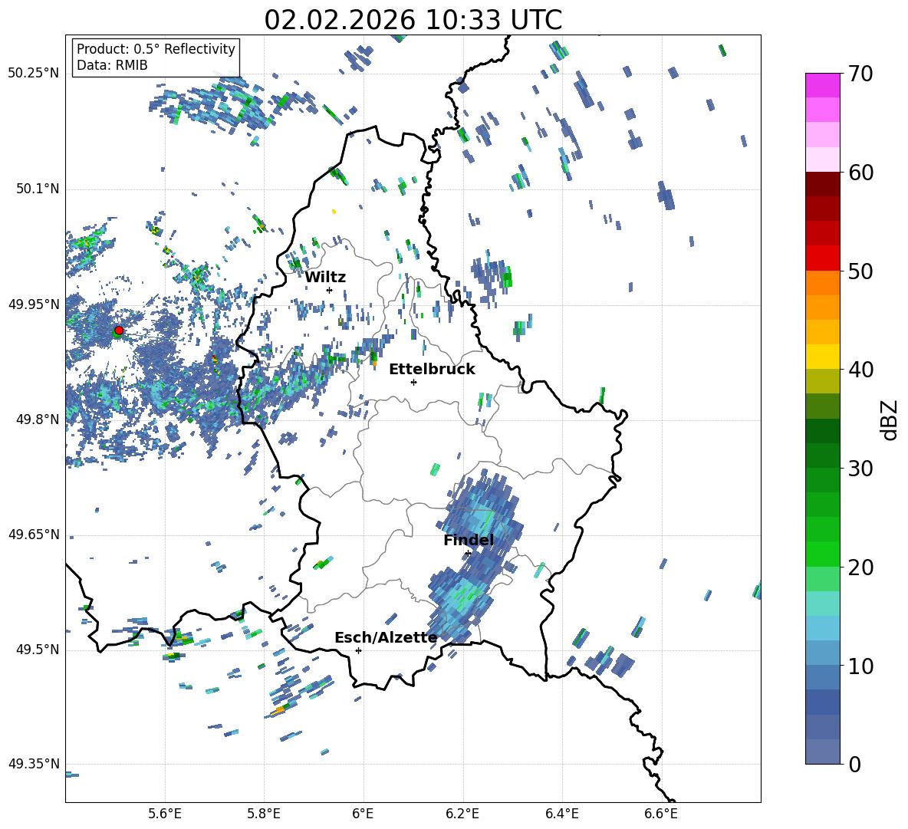Pick the bright yellow 40 dBZ colorbar swatch
The width and height of the screenshot is (908, 829).
(823, 357)
